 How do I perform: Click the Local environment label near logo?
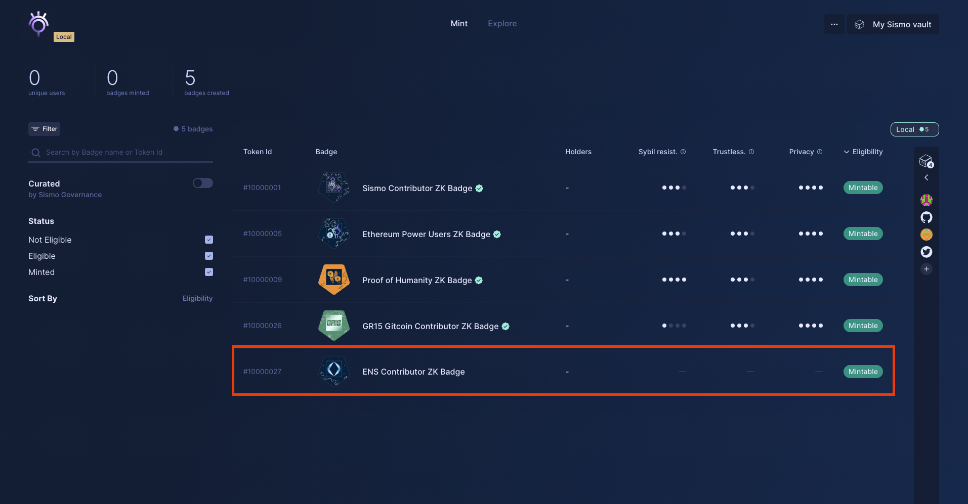click(x=64, y=37)
